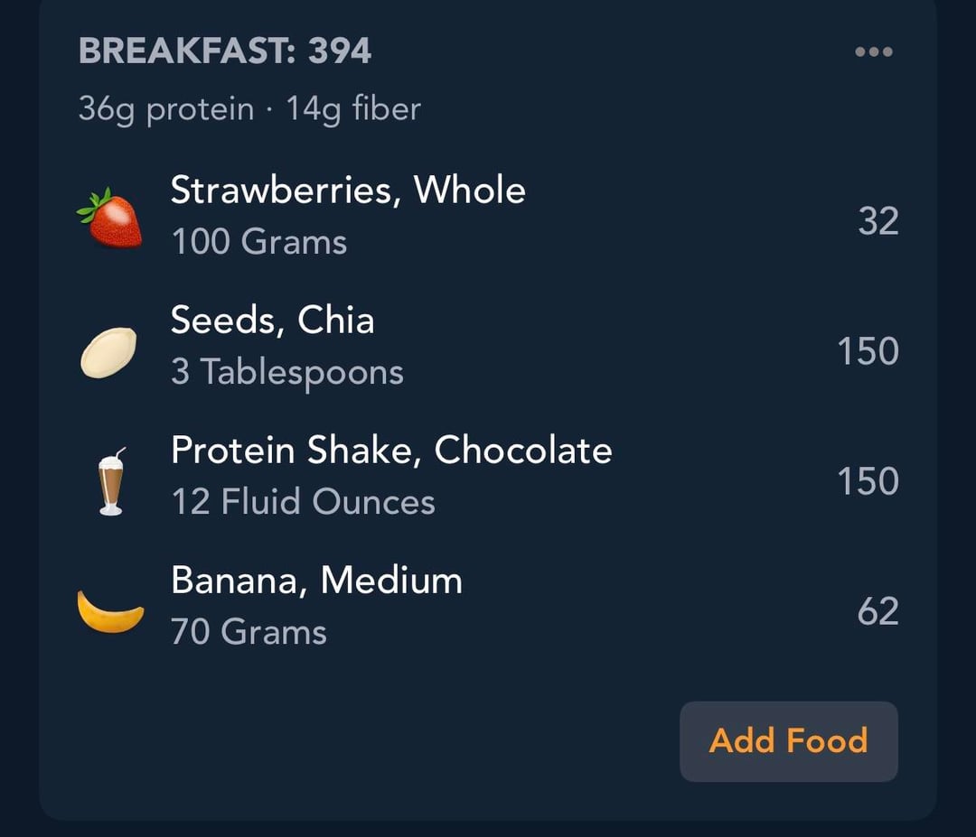The height and width of the screenshot is (837, 976).
Task: Select the Protein Shake, Chocolate name
Action: click(391, 451)
